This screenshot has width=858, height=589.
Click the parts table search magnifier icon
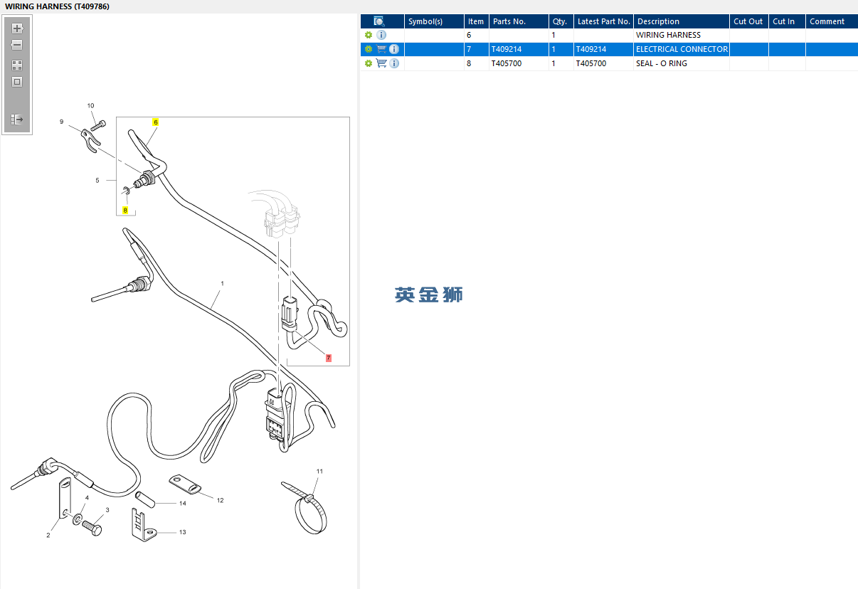(379, 21)
